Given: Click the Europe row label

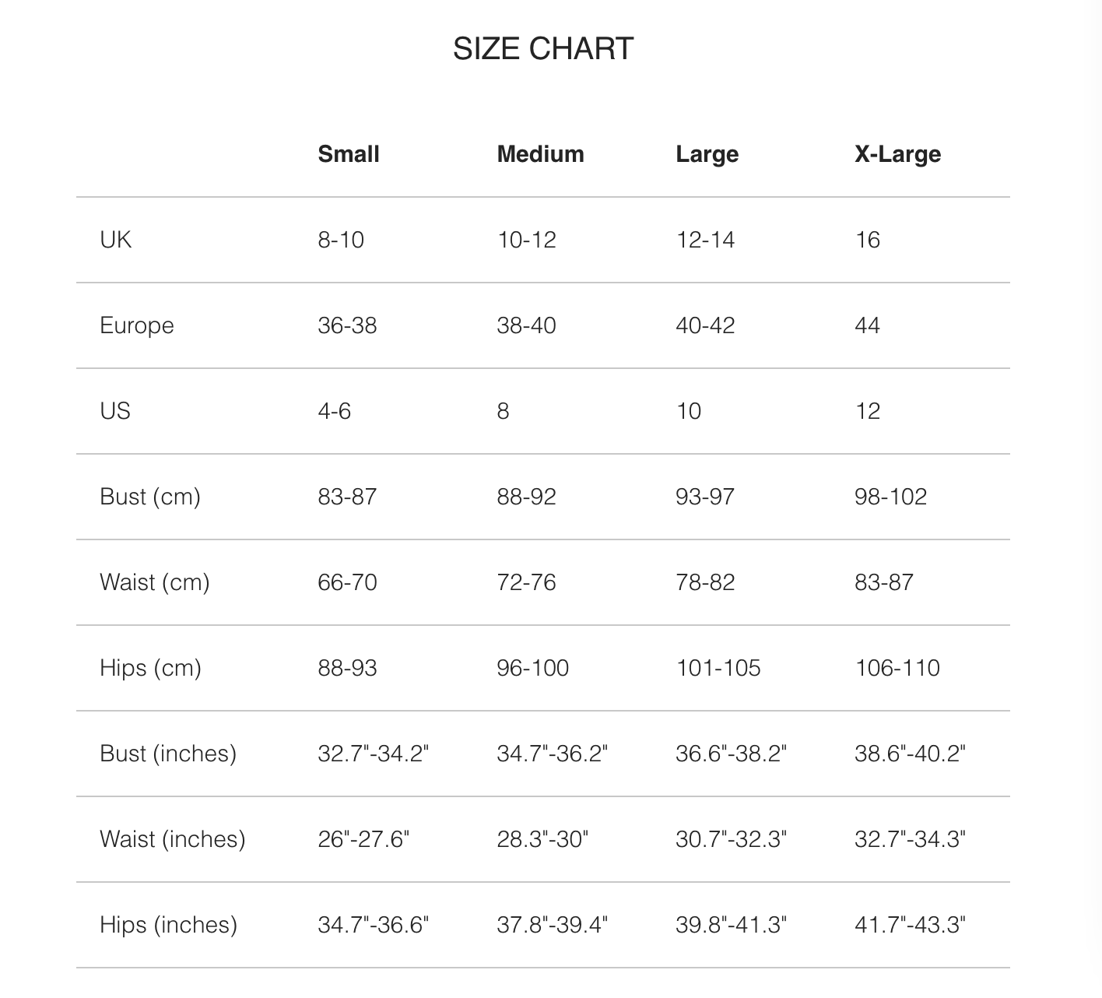Looking at the screenshot, I should click(137, 325).
